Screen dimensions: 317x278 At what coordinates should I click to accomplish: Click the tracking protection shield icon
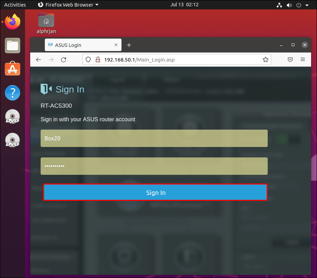pyautogui.click(x=88, y=59)
